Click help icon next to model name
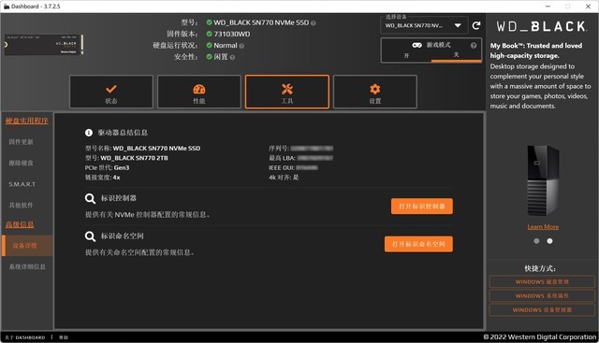 314,22
